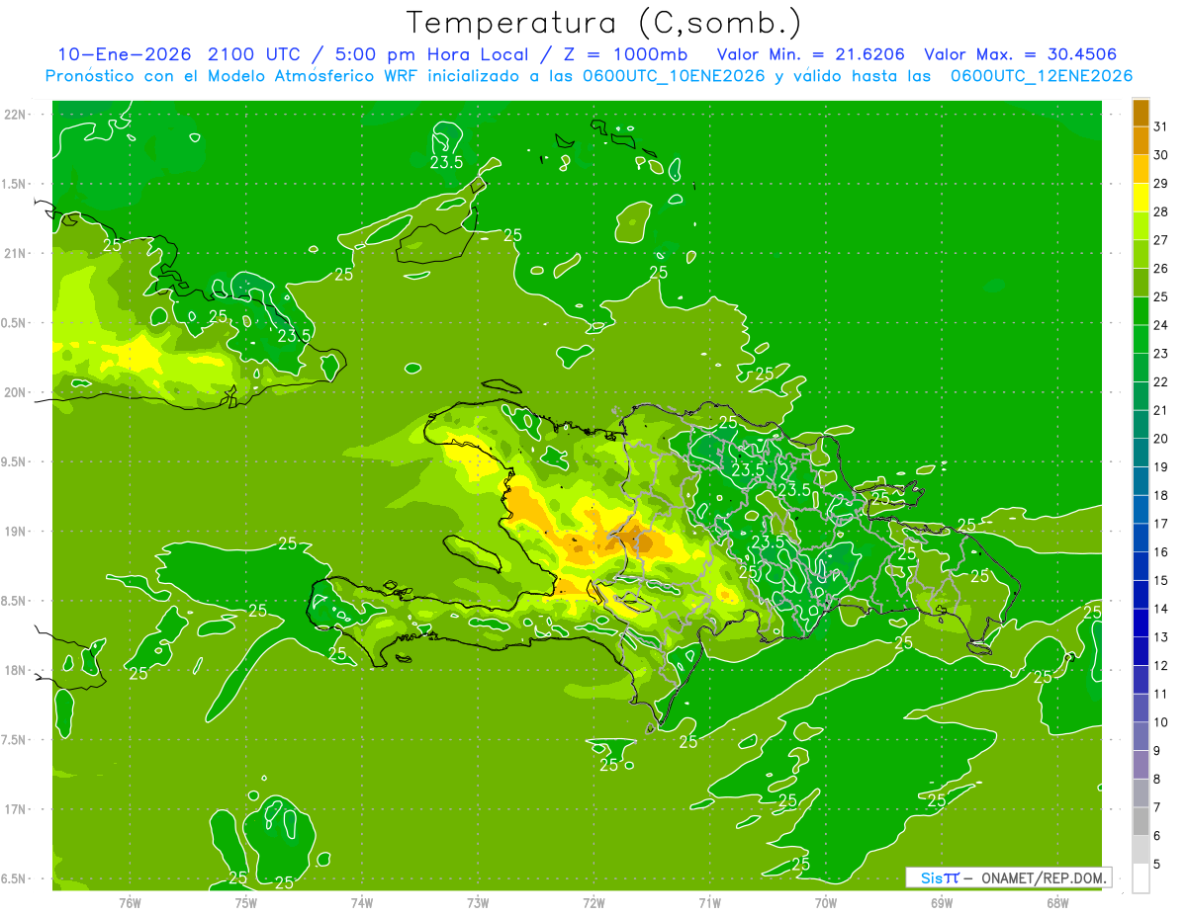Click the '1.5N' latitude axis label
The width and height of the screenshot is (1187, 916).
15,184
